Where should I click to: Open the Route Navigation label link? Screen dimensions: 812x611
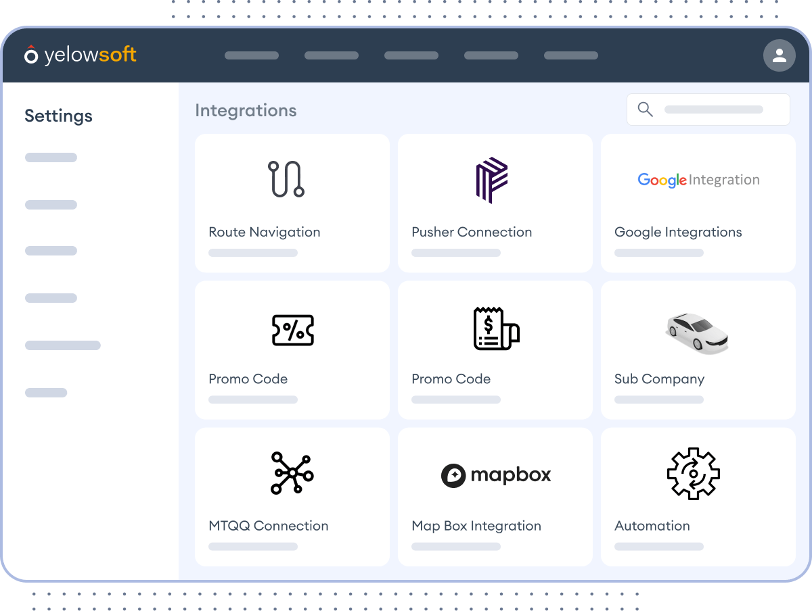point(265,232)
